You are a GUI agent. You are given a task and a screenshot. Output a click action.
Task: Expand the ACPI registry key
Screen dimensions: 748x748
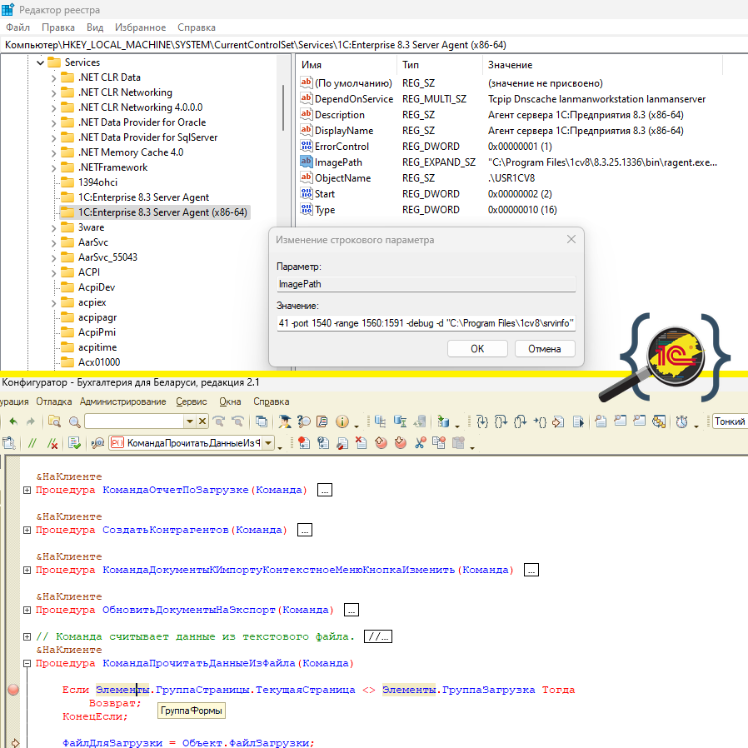(53, 273)
